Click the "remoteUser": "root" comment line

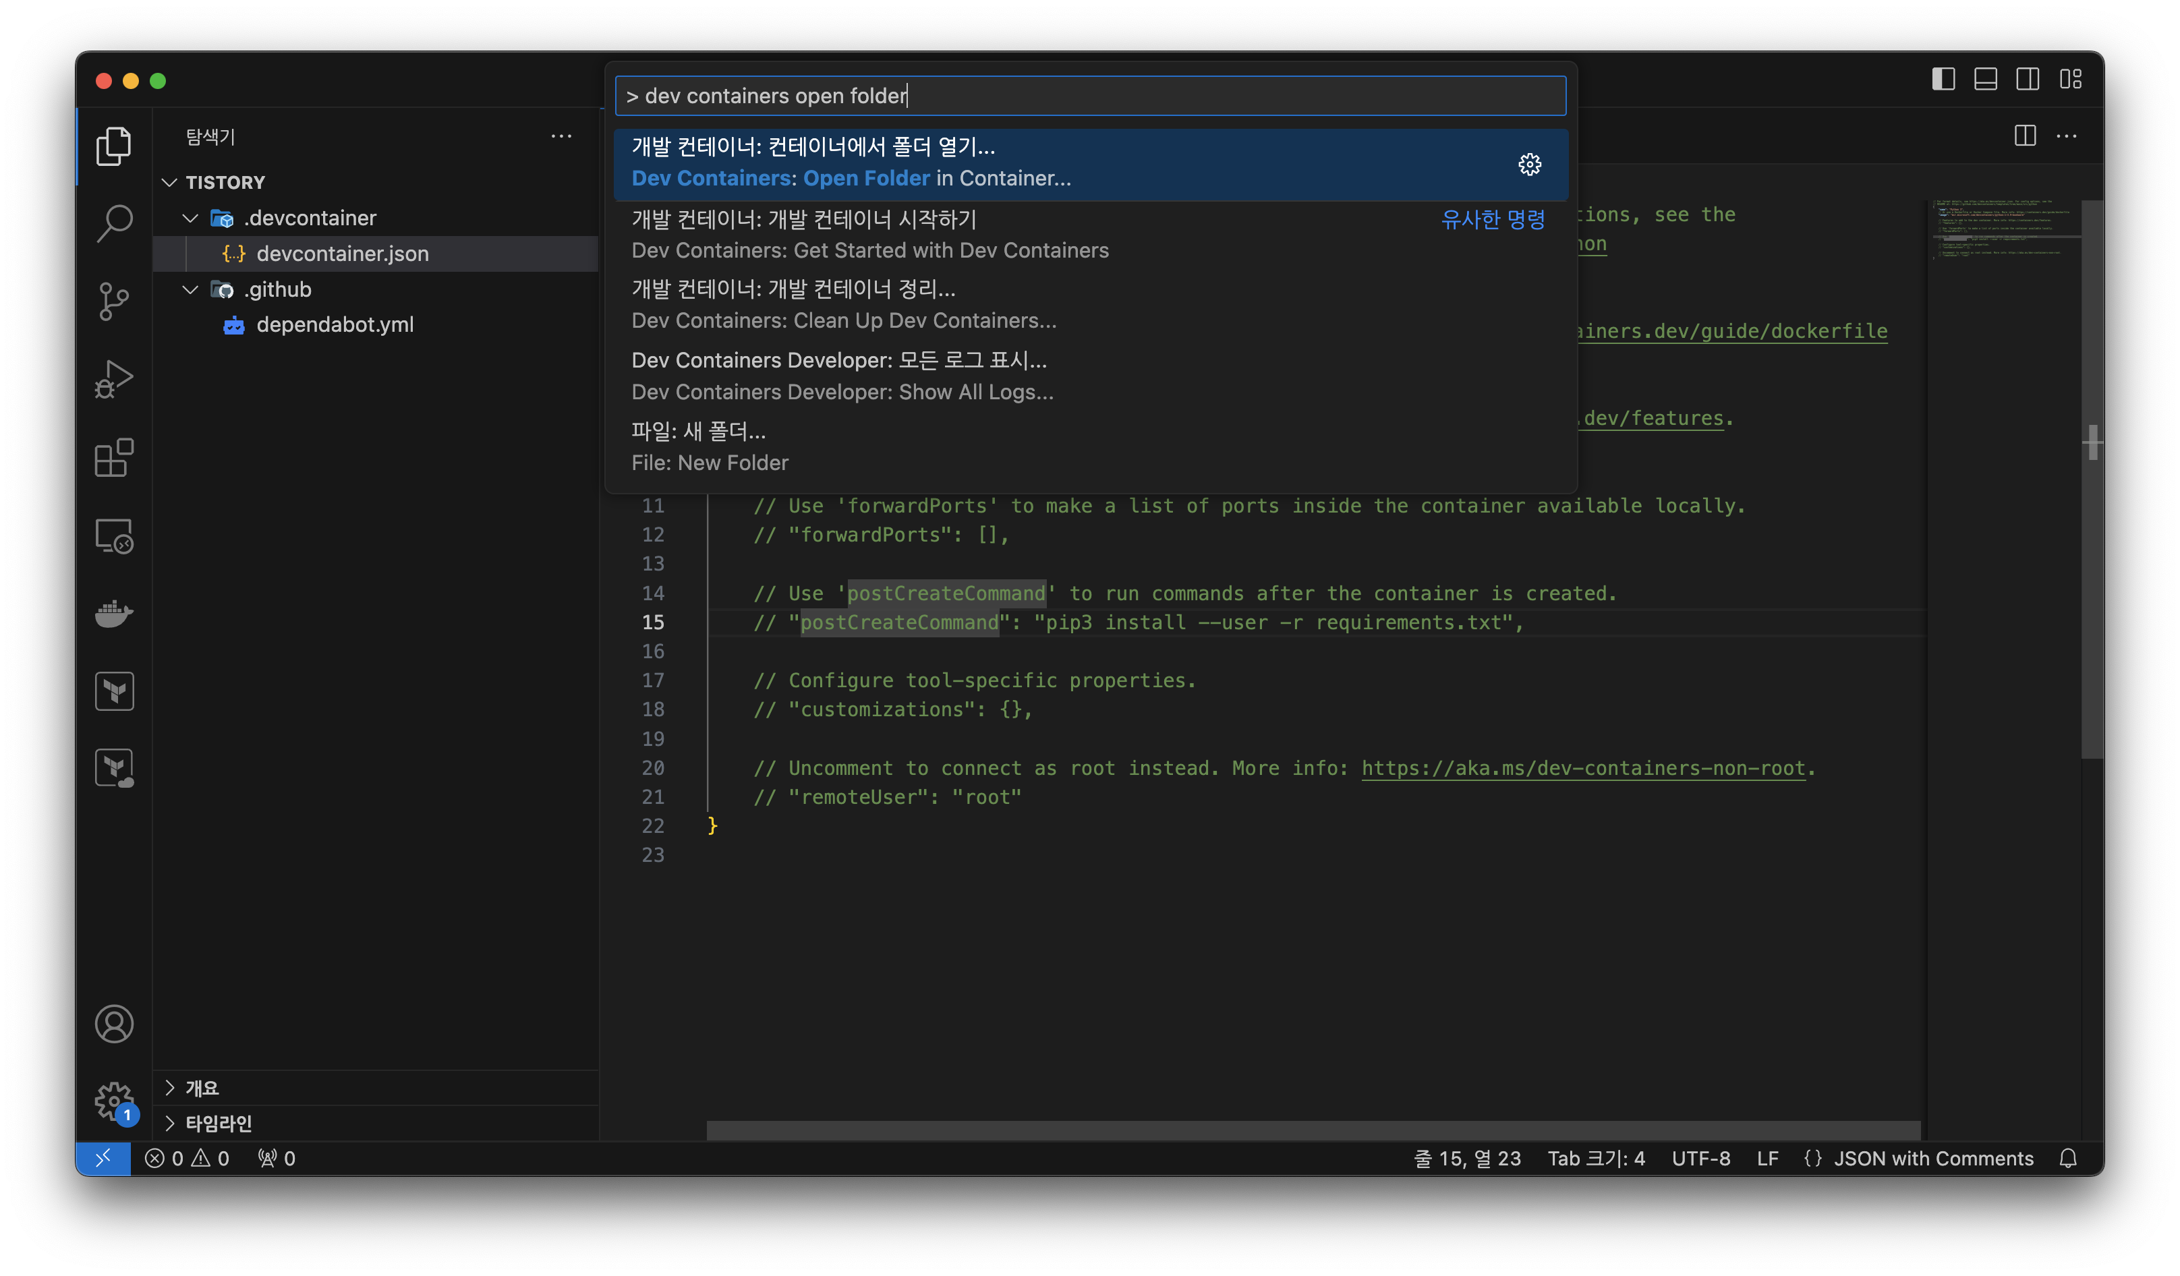[x=887, y=796]
